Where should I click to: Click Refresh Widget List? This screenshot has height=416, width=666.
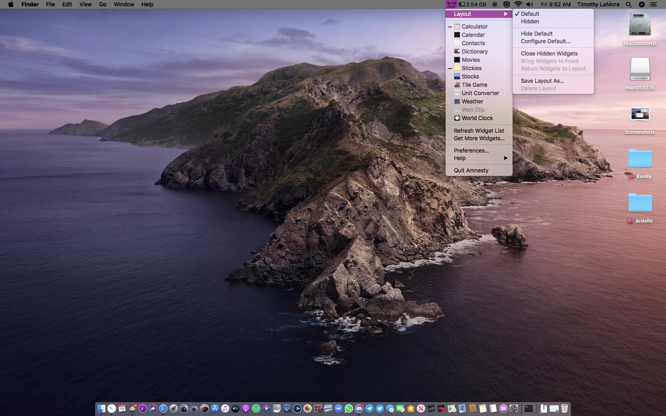479,131
